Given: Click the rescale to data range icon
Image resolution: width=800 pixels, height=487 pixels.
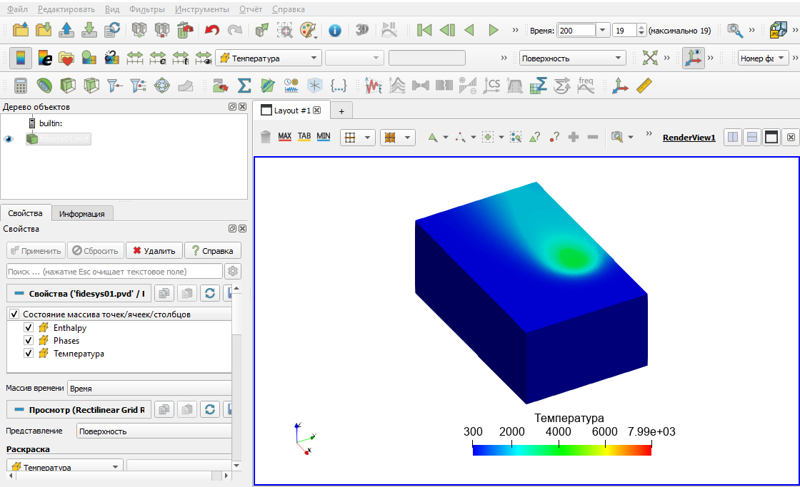Looking at the screenshot, I should [x=135, y=58].
